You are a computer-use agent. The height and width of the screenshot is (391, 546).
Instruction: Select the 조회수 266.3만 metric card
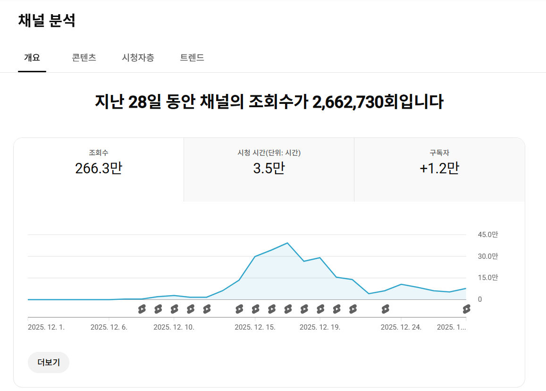(x=99, y=163)
